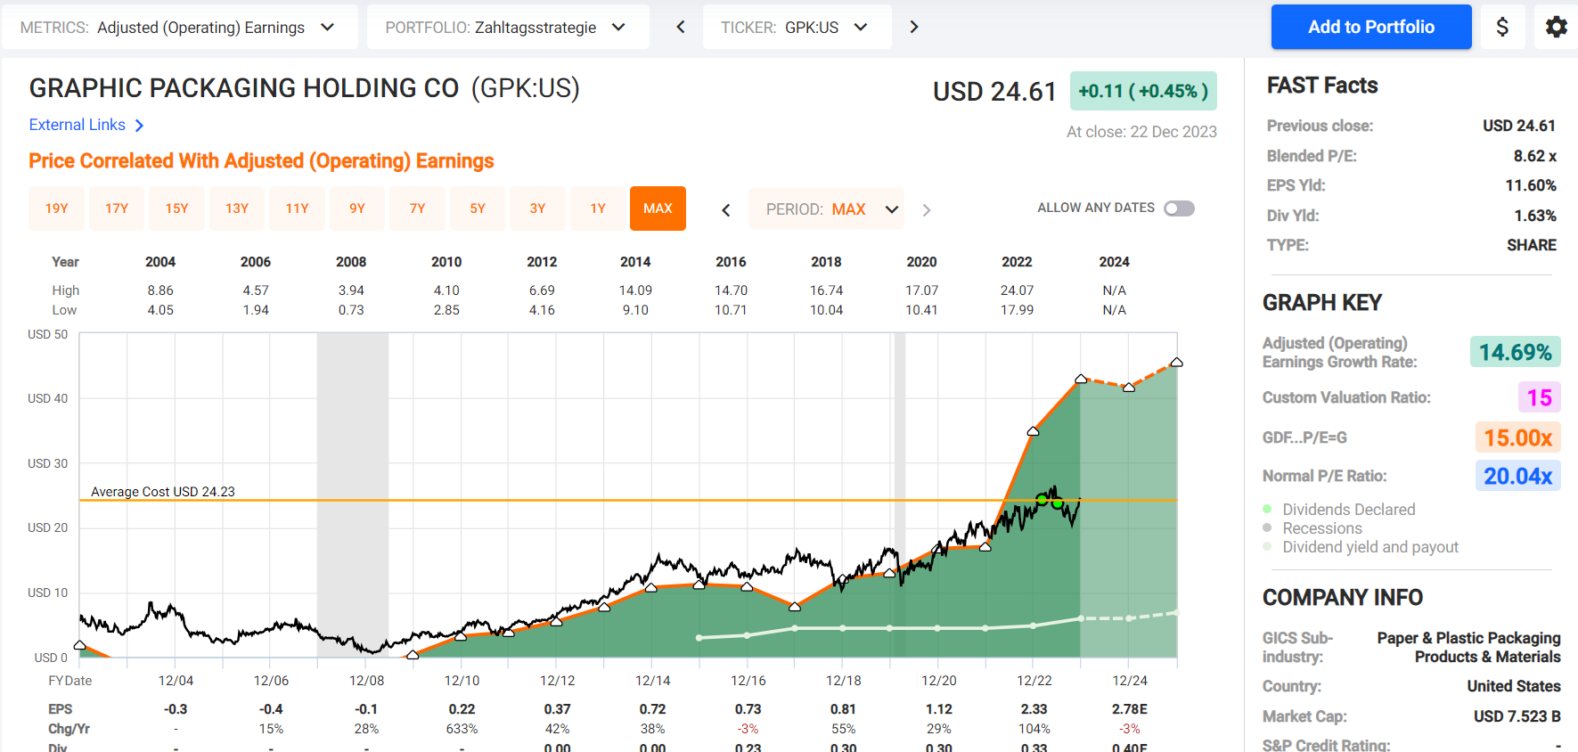Viewport: 1578px width, 752px height.
Task: Click the 2014 year column header
Action: point(635,262)
